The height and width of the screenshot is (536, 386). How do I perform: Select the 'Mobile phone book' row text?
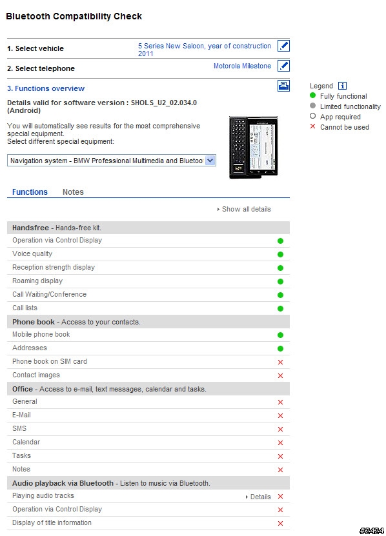pos(41,334)
